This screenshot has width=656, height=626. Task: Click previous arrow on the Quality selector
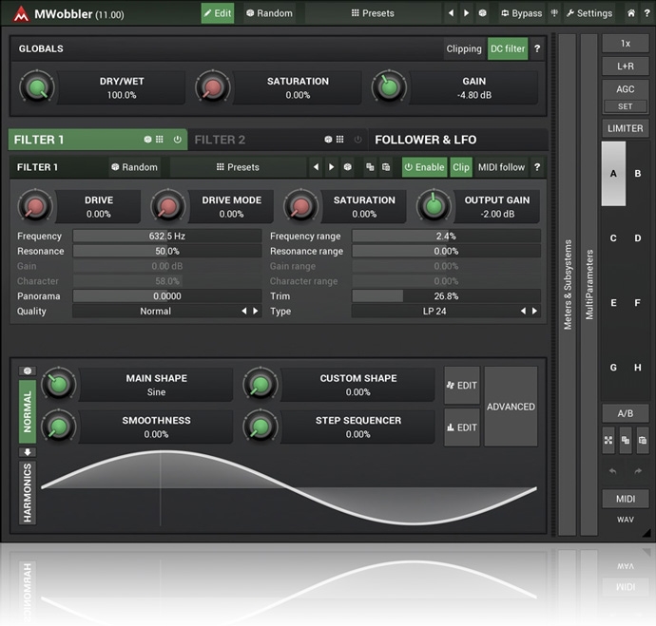pos(243,312)
